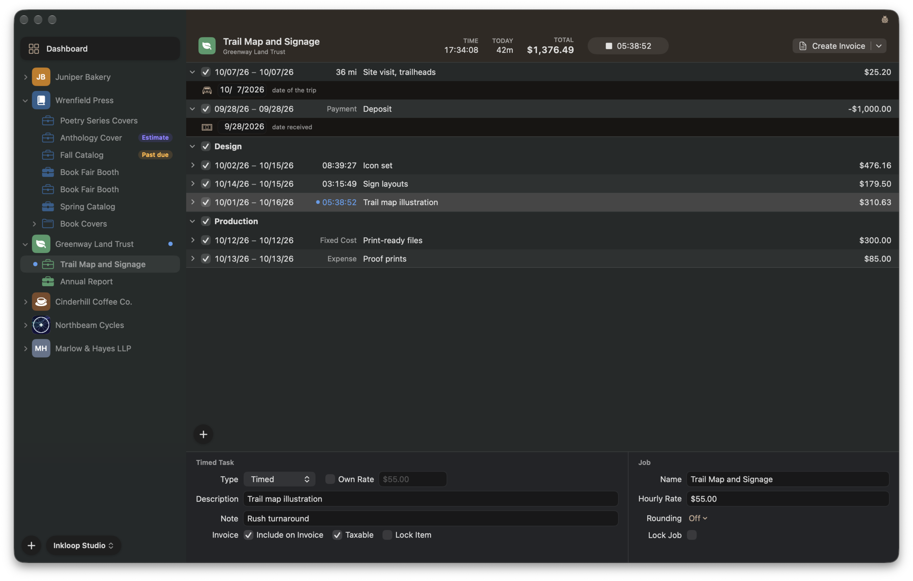
Task: Select the Fall Catalog job
Action: tap(100, 155)
